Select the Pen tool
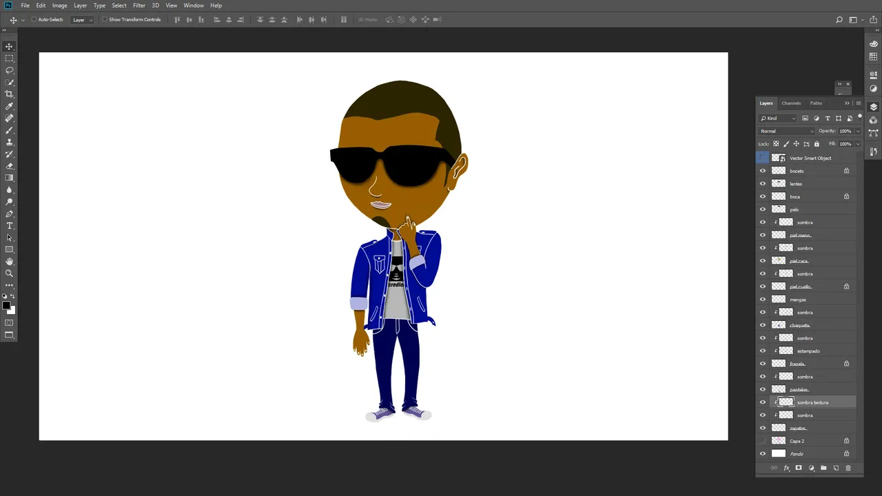 (x=9, y=214)
